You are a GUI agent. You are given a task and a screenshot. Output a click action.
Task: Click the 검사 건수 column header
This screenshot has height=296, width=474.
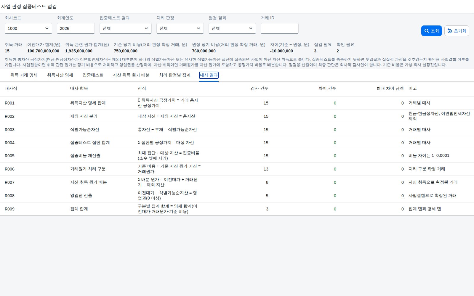click(x=260, y=89)
